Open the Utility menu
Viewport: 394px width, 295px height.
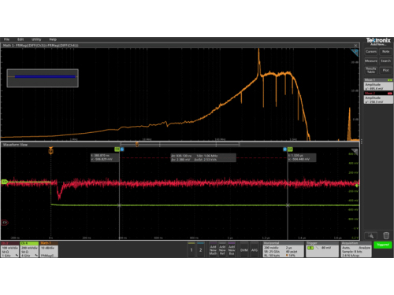pos(36,39)
